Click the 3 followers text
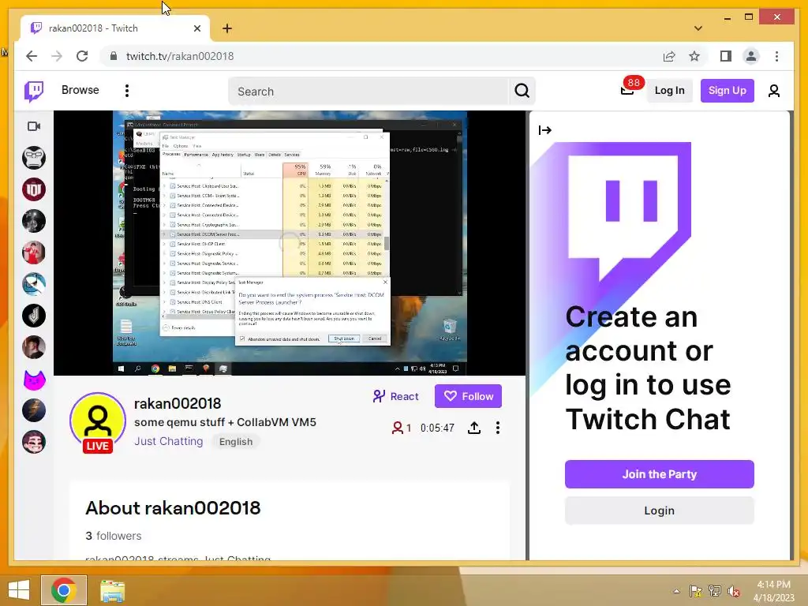 [114, 536]
